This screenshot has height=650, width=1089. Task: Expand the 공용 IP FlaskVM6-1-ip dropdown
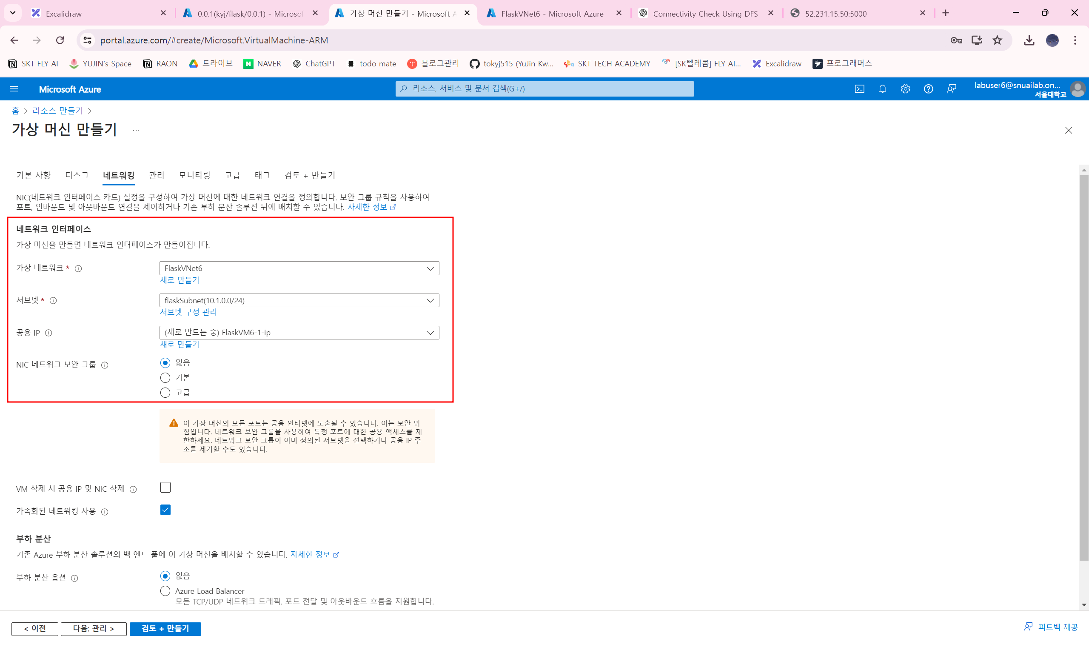point(299,333)
